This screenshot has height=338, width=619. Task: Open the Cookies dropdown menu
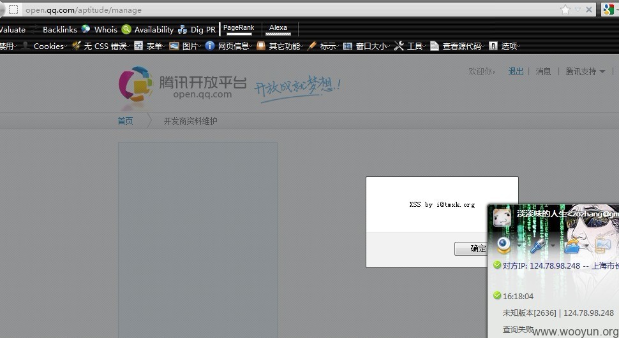click(x=50, y=46)
